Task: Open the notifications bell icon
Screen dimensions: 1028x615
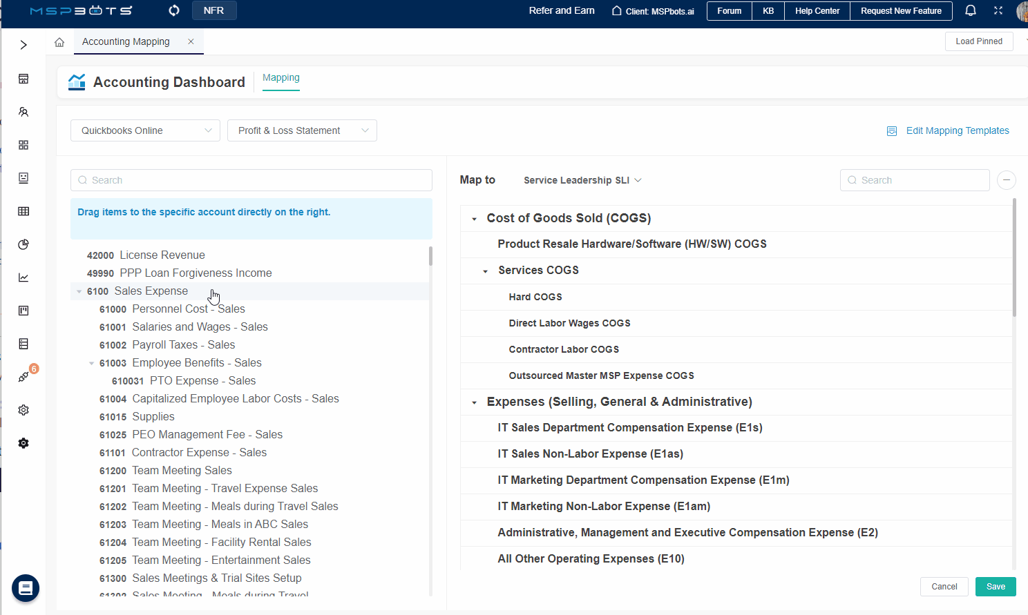Action: (x=971, y=10)
